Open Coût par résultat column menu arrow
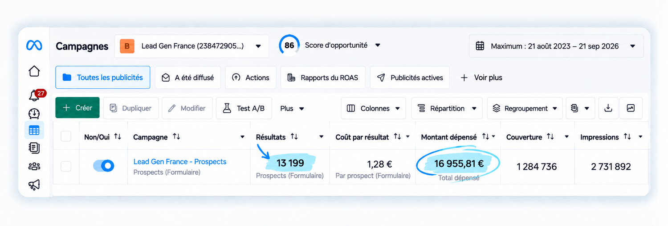 (407, 137)
